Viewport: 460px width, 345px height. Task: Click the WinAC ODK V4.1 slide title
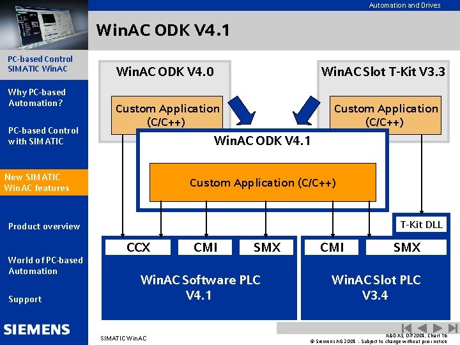[163, 30]
